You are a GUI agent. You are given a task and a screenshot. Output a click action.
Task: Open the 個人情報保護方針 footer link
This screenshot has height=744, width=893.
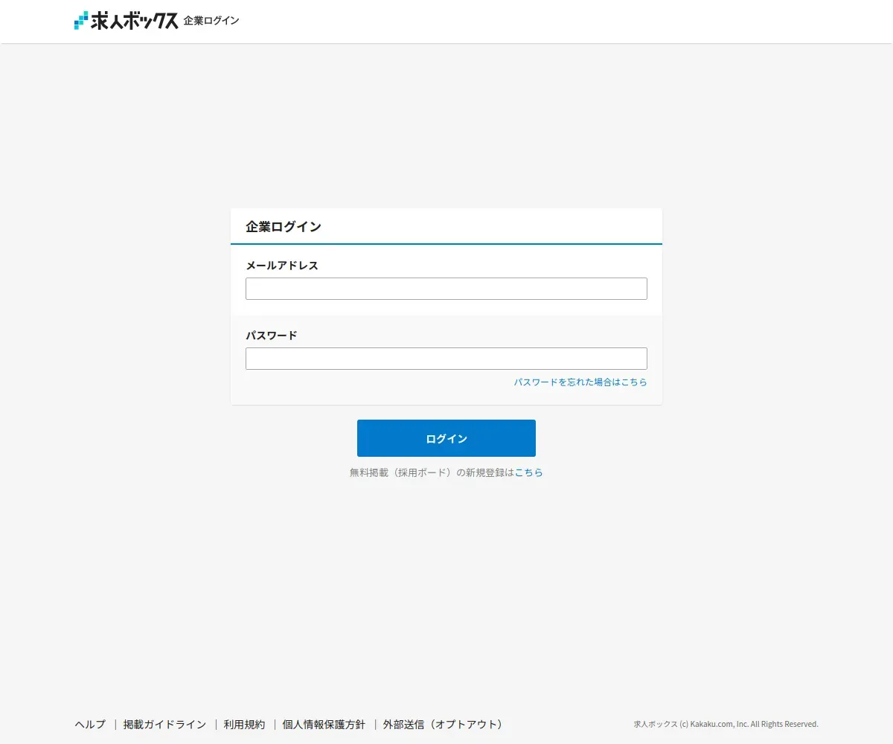(324, 724)
